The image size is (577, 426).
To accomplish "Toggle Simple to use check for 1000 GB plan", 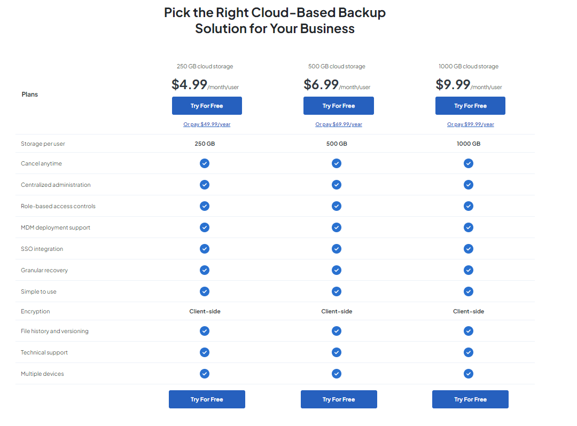I will tap(469, 291).
